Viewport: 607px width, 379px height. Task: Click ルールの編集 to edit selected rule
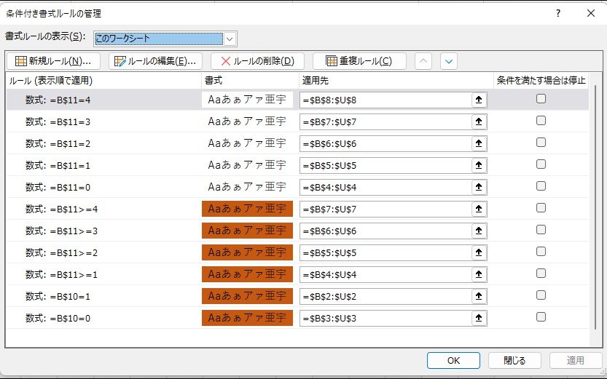coord(156,61)
